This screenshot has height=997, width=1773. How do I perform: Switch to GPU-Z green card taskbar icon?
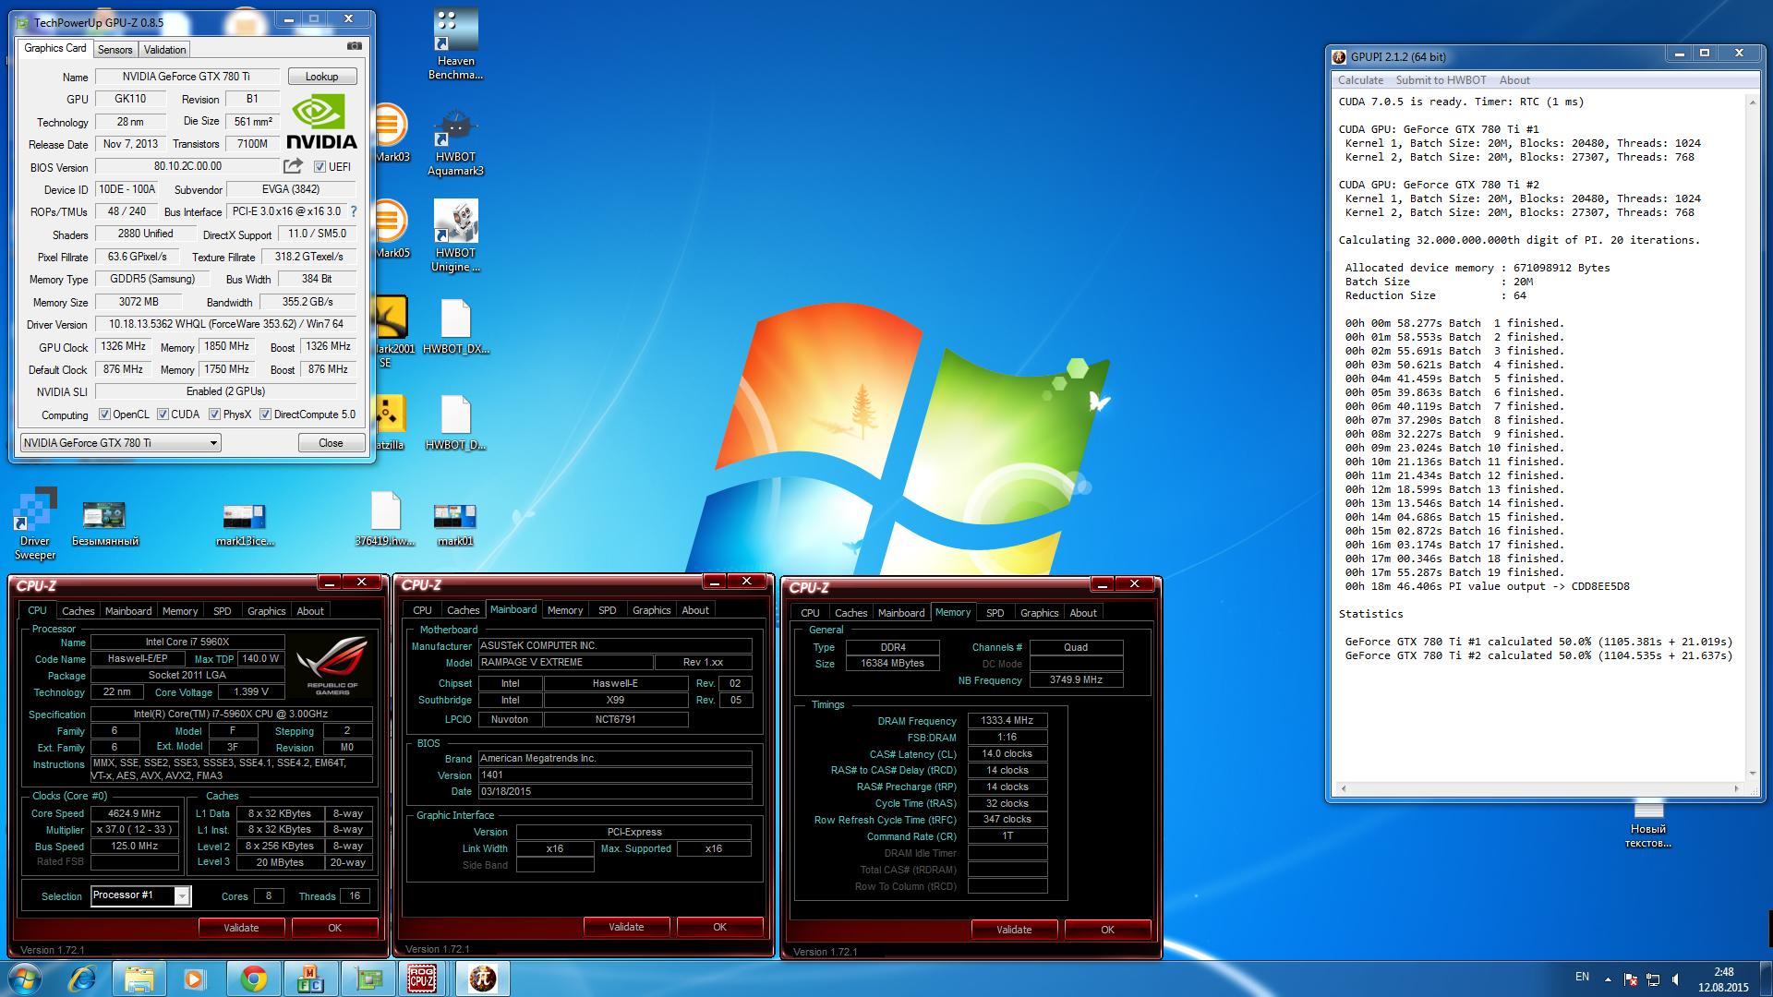367,979
